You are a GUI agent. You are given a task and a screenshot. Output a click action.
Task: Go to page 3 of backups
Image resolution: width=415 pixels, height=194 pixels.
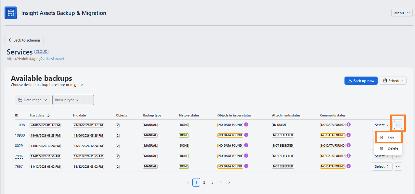213,182
